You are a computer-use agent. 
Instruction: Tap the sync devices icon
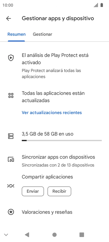click(11, 159)
